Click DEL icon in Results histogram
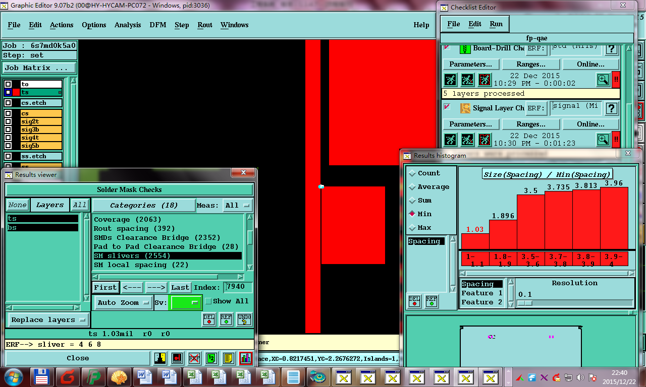This screenshot has width=646, height=387. click(414, 301)
